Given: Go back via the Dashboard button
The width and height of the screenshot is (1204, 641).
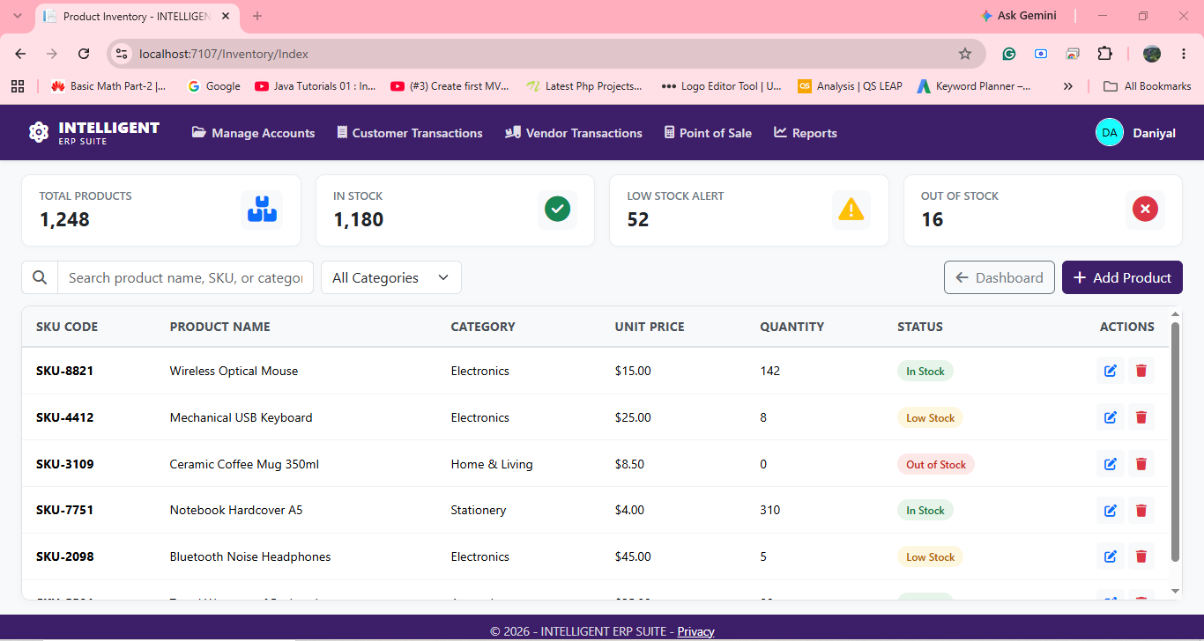Looking at the screenshot, I should 1000,277.
